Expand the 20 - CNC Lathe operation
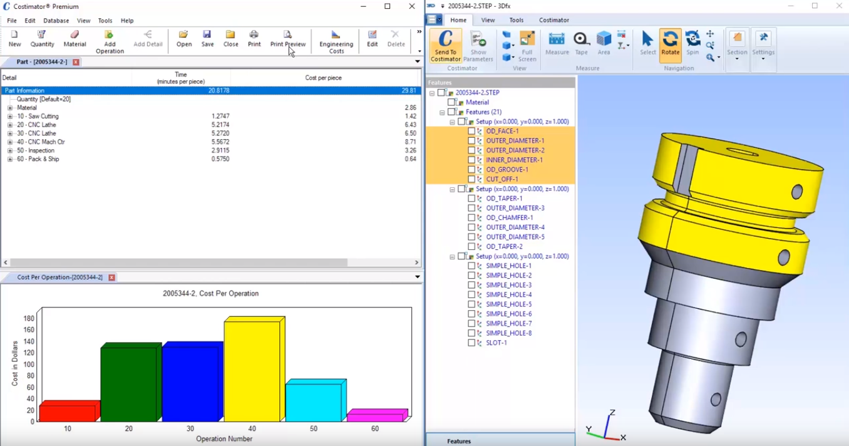Image resolution: width=849 pixels, height=446 pixels. (x=10, y=125)
